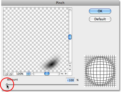Click the Amount slider handle
121x92 pixels.
coord(7,84)
